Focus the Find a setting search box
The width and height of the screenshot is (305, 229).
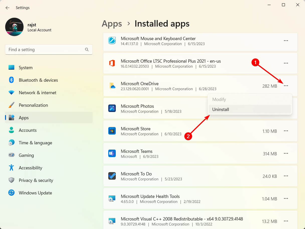(x=45, y=50)
